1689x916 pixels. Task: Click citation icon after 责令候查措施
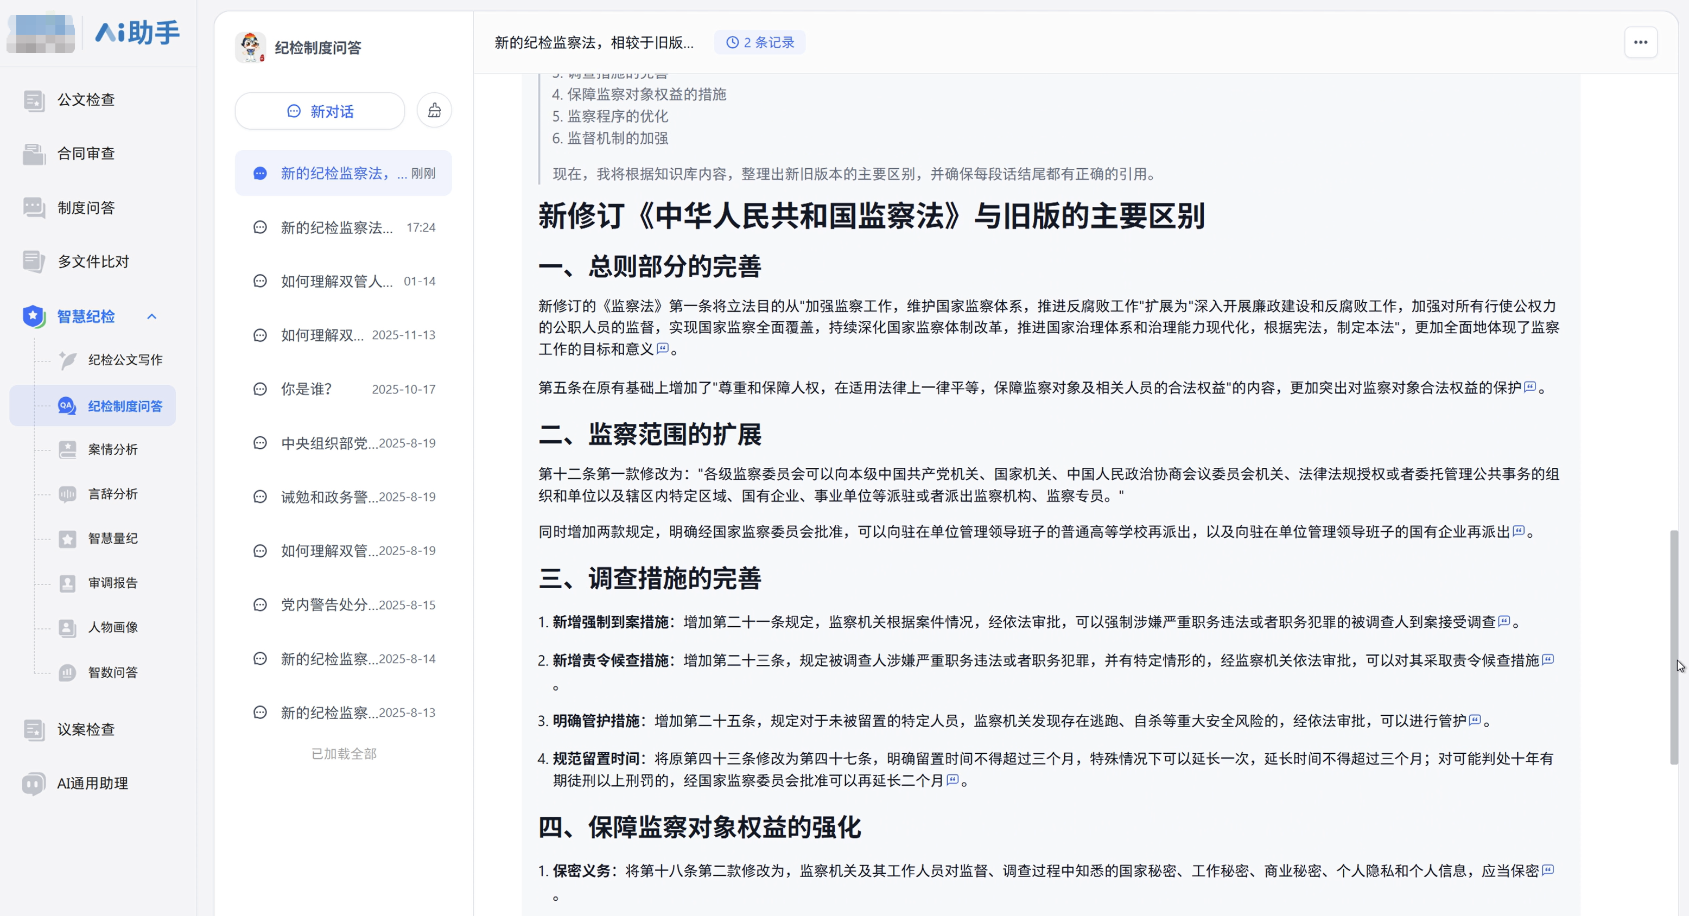click(1547, 660)
